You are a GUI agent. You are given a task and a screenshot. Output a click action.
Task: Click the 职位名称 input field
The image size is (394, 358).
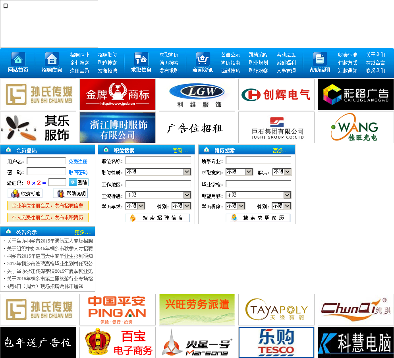[158, 160]
